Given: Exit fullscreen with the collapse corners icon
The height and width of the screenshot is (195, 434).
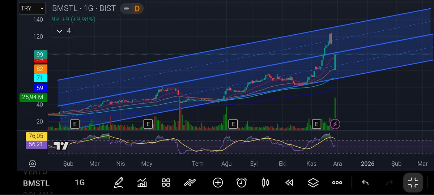Looking at the screenshot, I should 413,183.
